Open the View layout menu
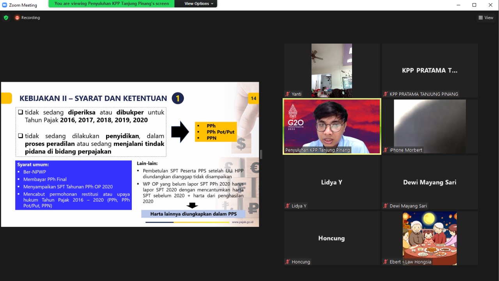Screen dimensions: 499x281 (x=486, y=18)
